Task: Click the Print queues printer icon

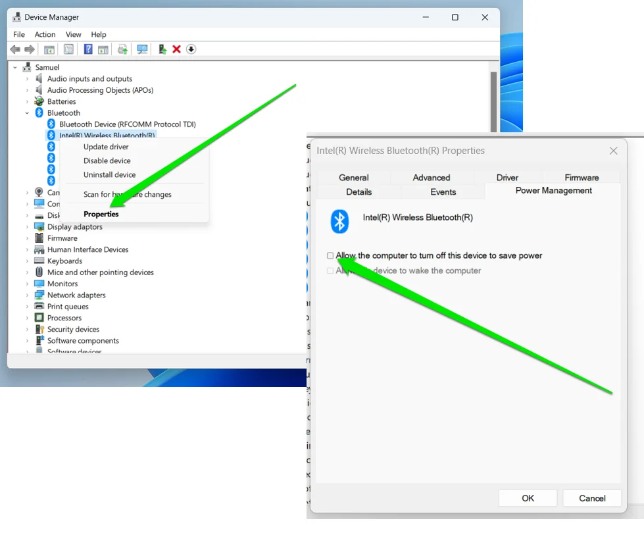Action: [39, 306]
